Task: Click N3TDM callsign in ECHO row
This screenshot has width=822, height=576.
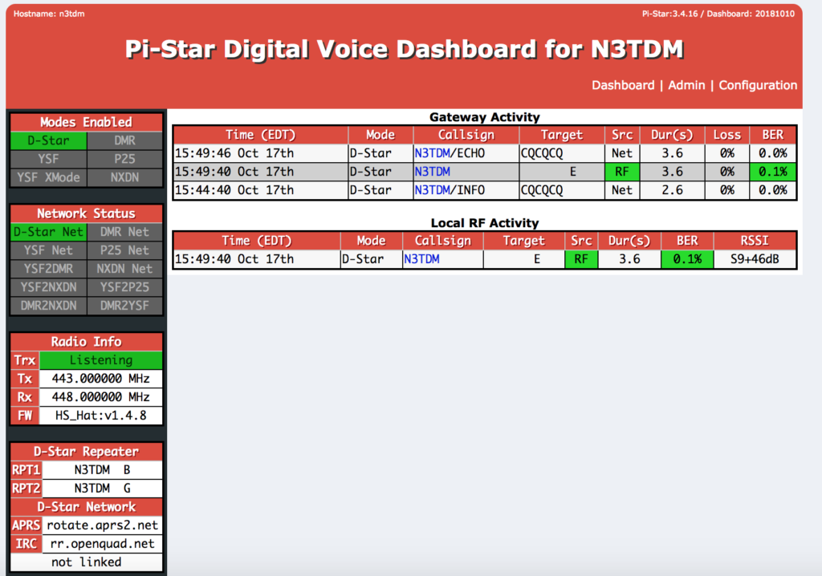Action: [432, 152]
